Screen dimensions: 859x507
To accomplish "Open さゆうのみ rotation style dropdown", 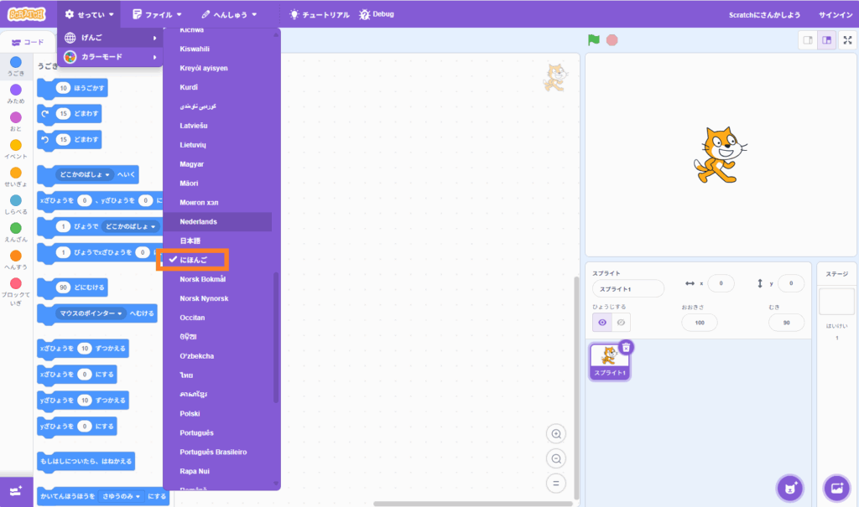I will point(122,497).
